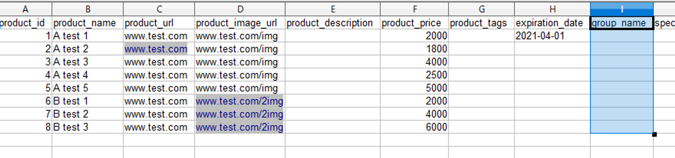Select column A header

26,9
